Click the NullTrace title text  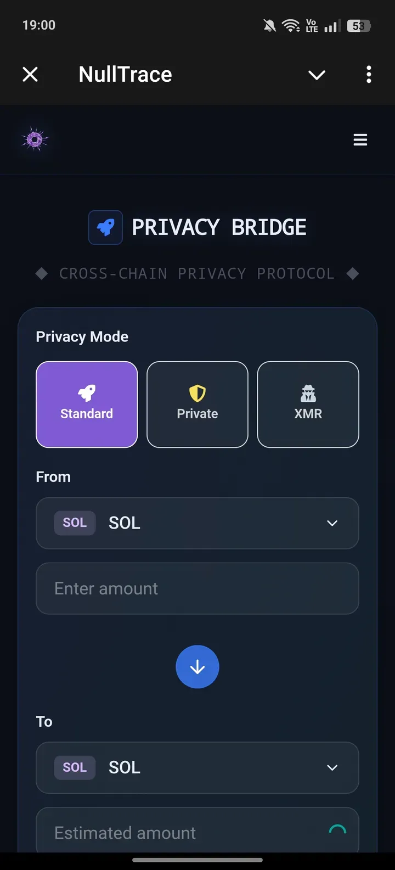tap(125, 74)
